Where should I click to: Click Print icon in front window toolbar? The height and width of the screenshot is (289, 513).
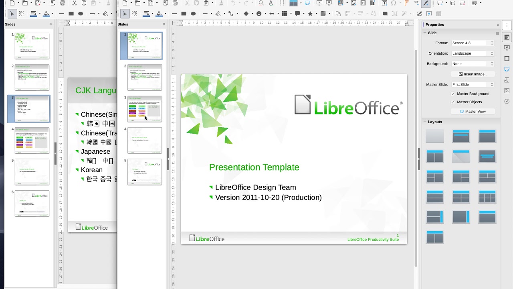tap(175, 3)
